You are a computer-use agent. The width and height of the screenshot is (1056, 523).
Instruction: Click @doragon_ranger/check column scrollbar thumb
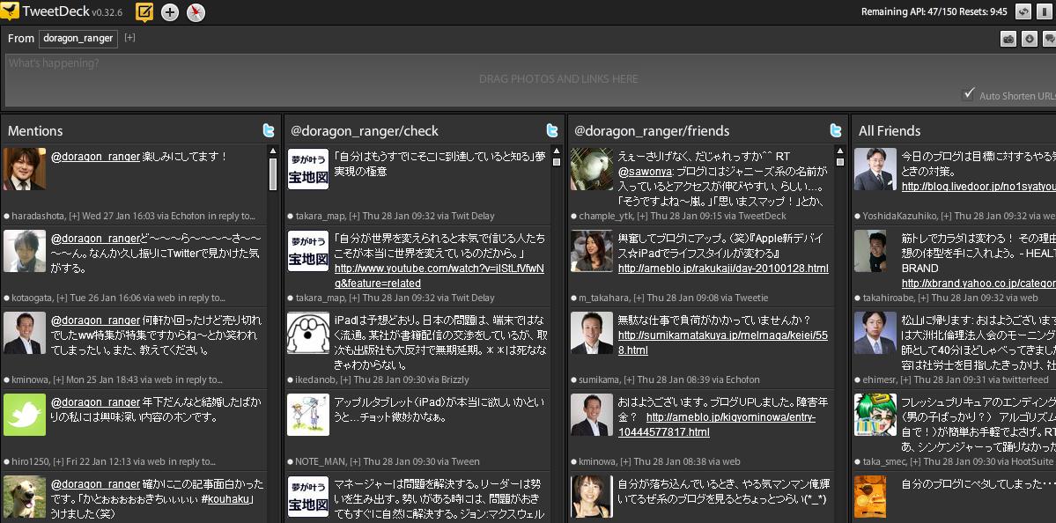557,161
